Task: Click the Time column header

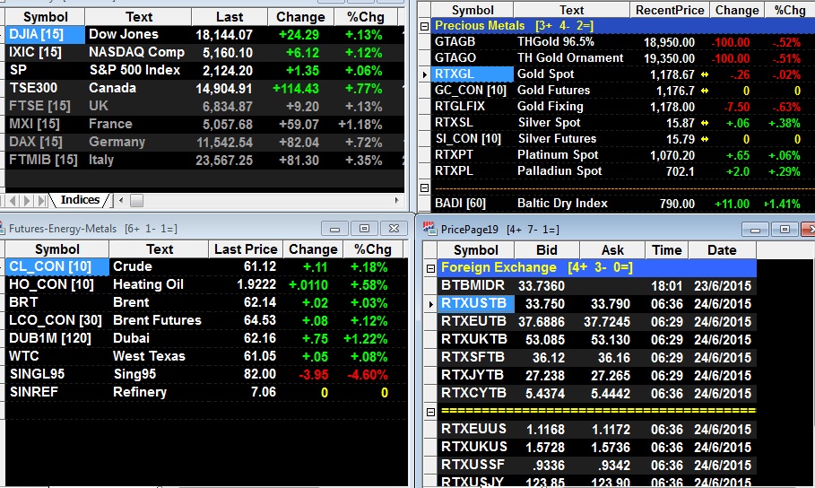Action: coord(667,250)
